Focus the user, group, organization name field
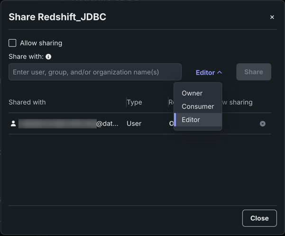Screen dimensions: 285x236 click(x=95, y=72)
